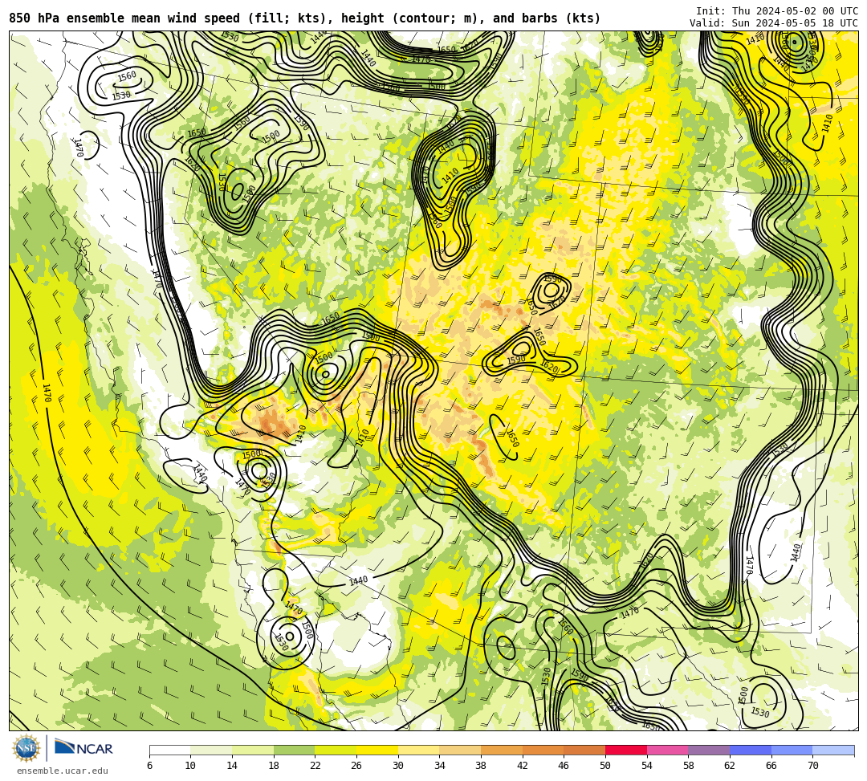Pick the periwinkle 66–70 kts legend swatch
Screen dimensions: 867x781
(792, 750)
